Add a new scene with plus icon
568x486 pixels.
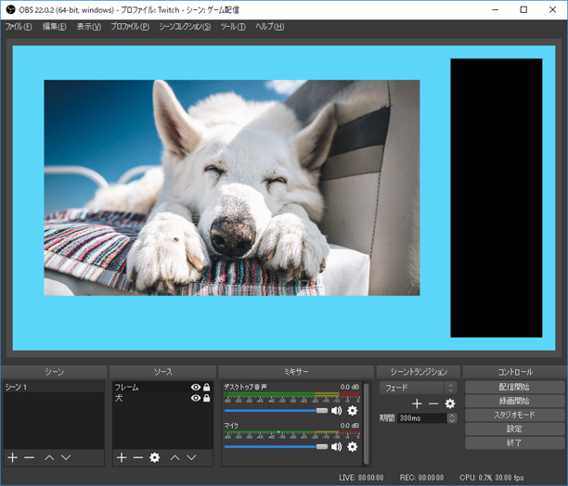(x=12, y=457)
